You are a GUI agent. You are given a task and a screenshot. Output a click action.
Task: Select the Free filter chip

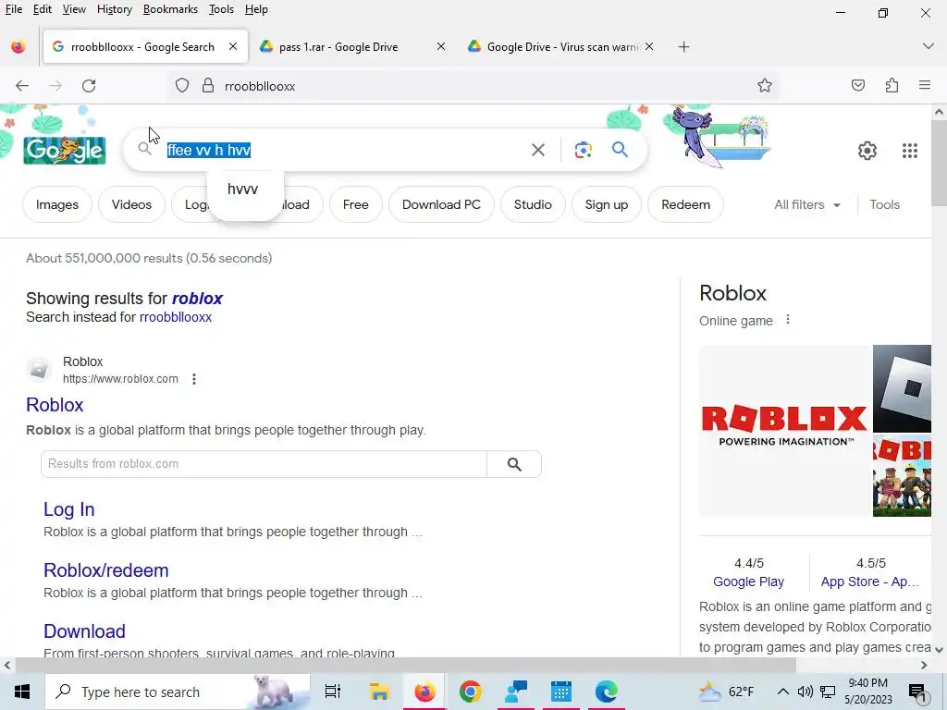tap(355, 204)
